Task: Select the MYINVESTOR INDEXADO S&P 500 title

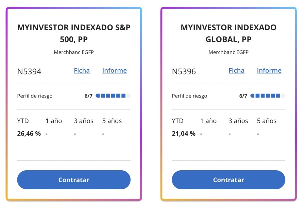Action: [x=74, y=33]
